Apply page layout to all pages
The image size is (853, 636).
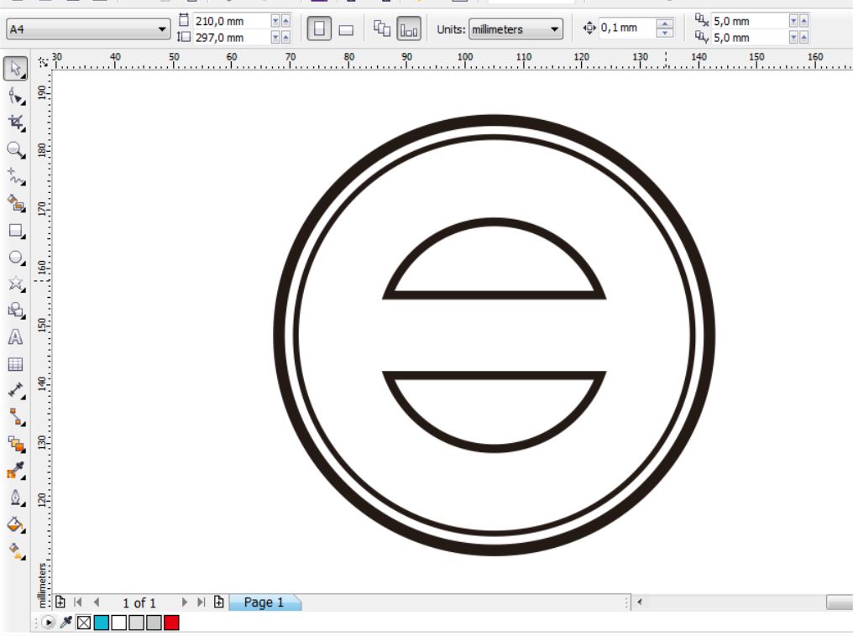[x=382, y=29]
